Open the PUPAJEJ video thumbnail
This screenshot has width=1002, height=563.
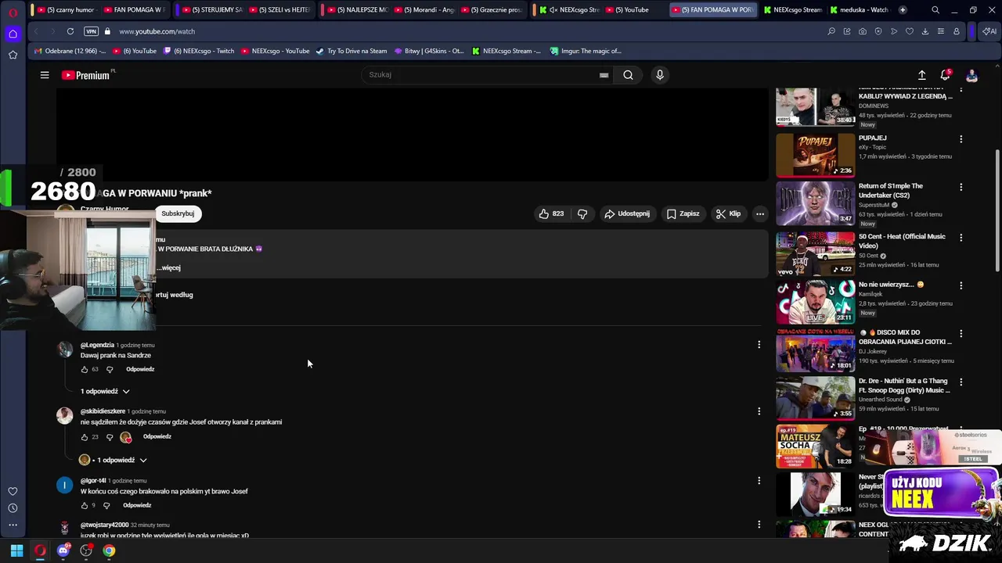pyautogui.click(x=815, y=155)
